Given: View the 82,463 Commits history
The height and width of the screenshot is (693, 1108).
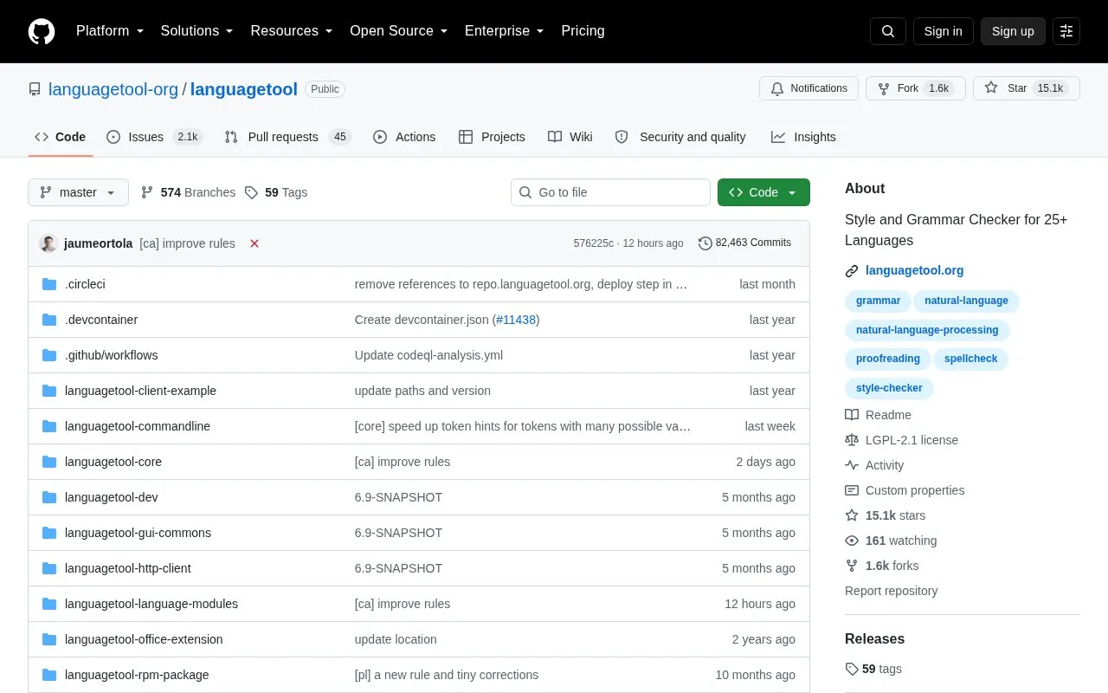Looking at the screenshot, I should pyautogui.click(x=744, y=243).
